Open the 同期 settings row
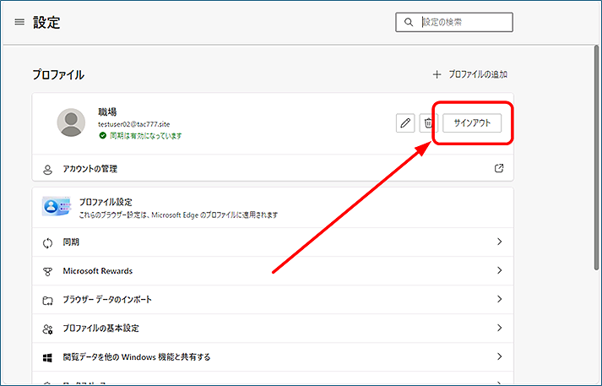The image size is (602, 386). 273,242
